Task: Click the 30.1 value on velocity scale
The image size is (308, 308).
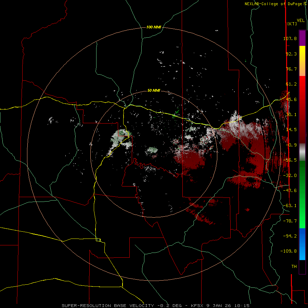Action: (x=291, y=115)
